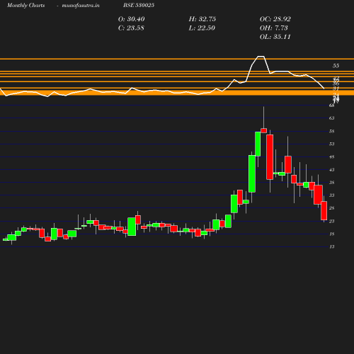Screen dimensions: 354x354
Task: Click the 'OL: 35.11' reading
Action: (275, 37)
